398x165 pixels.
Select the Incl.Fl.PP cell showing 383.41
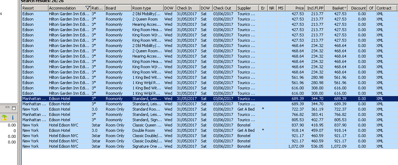coord(315,114)
